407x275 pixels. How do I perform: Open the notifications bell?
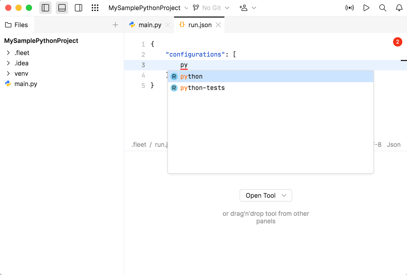coord(399,8)
